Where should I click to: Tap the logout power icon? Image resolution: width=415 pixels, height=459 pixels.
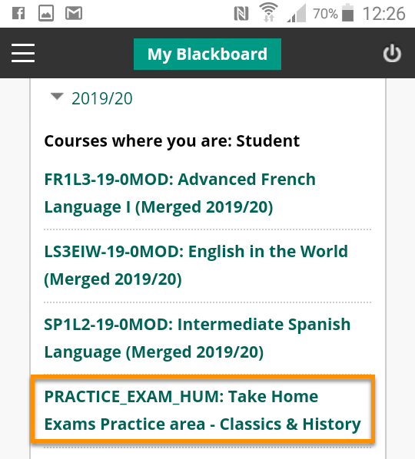point(392,53)
